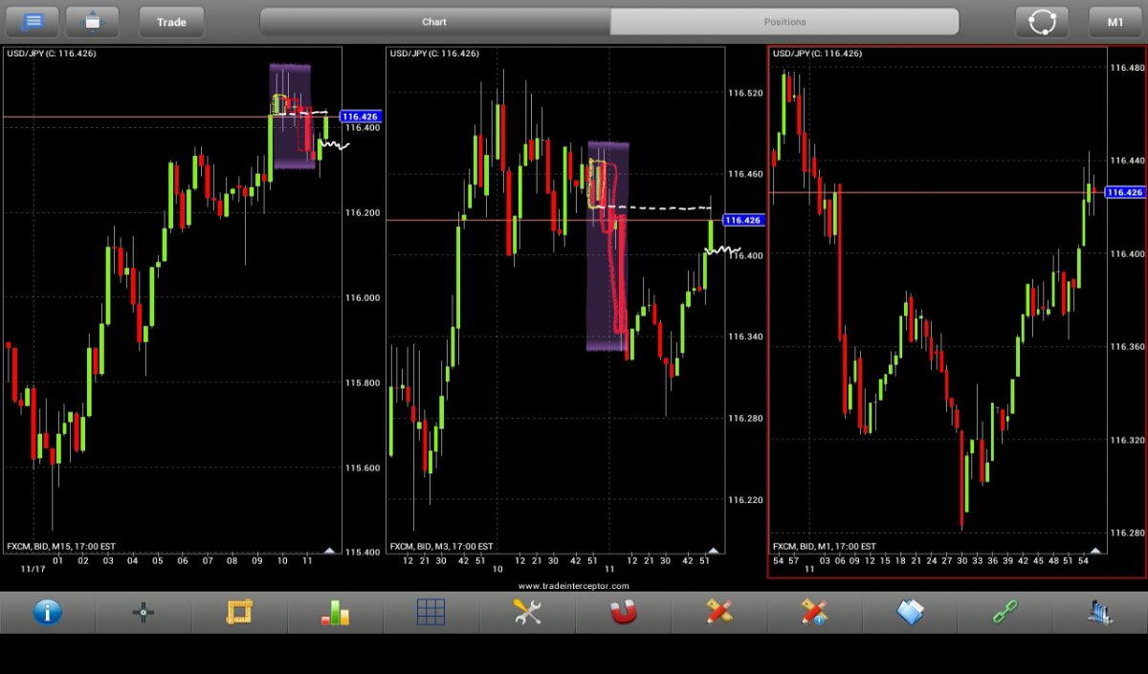Toggle the green chain link icon
This screenshot has height=674, width=1148.
1005,612
